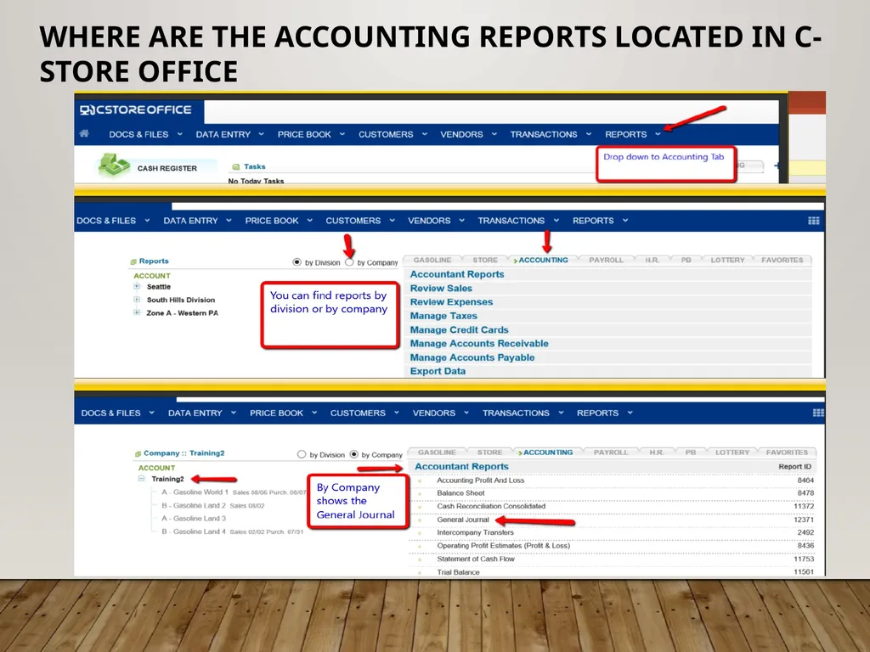Select B - Gasoline Land 4 in the tree
The height and width of the screenshot is (652, 870).
(194, 531)
